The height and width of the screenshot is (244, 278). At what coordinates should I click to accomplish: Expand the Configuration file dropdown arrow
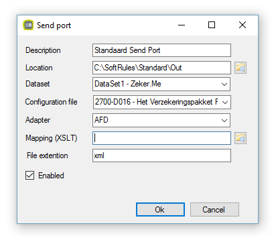pyautogui.click(x=225, y=103)
